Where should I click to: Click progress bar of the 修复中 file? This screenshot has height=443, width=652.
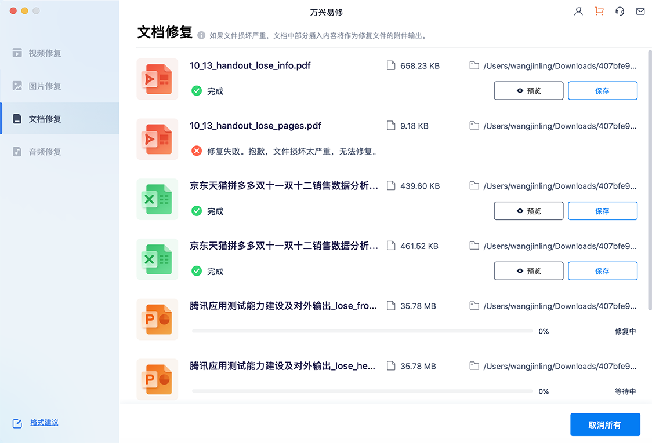[x=362, y=331]
